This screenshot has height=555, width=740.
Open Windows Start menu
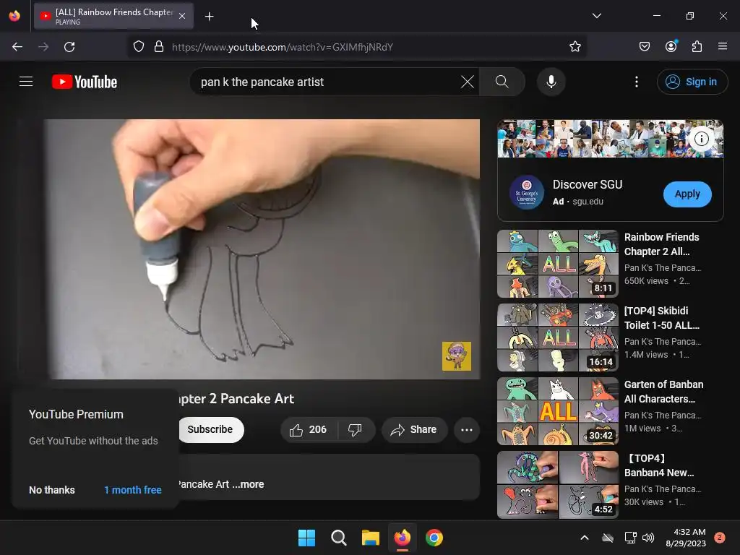(x=306, y=538)
